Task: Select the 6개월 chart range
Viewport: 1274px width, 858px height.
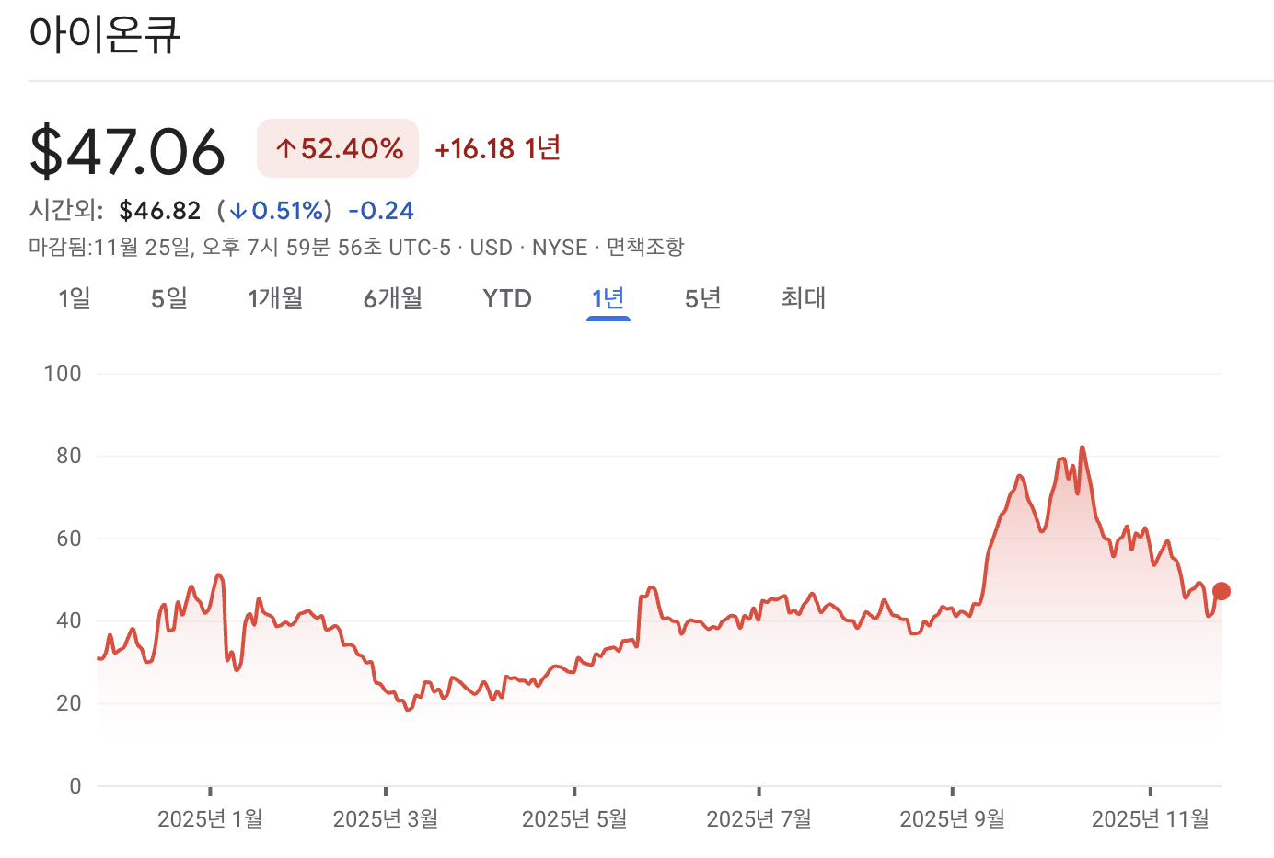Action: (x=392, y=298)
